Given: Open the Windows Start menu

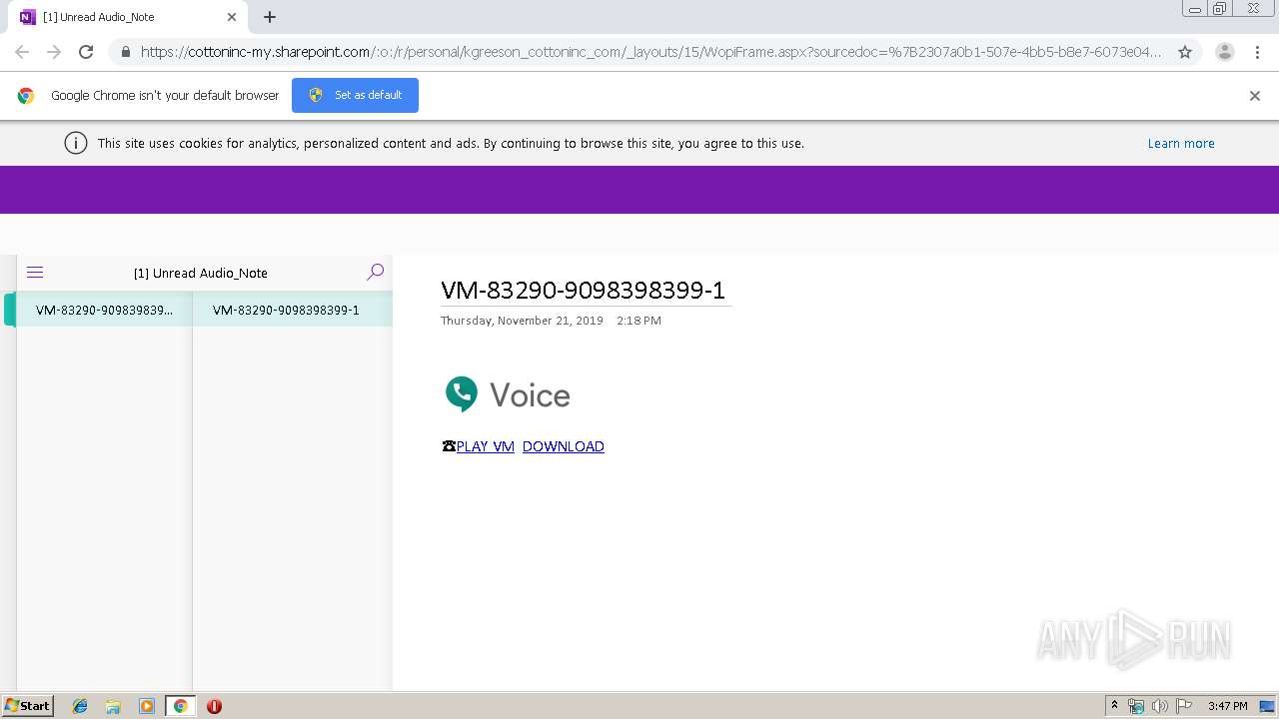Looking at the screenshot, I should (x=27, y=706).
